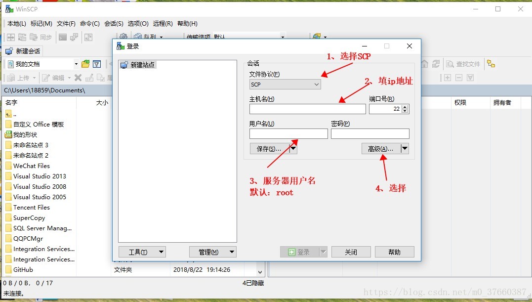Select the 自定义 Office 模板 folder
Screen dimensions: 532x302
(35, 125)
